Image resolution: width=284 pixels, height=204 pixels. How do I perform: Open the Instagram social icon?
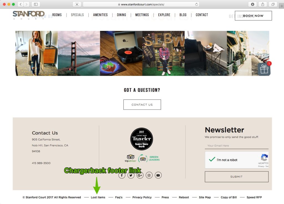[149, 175]
